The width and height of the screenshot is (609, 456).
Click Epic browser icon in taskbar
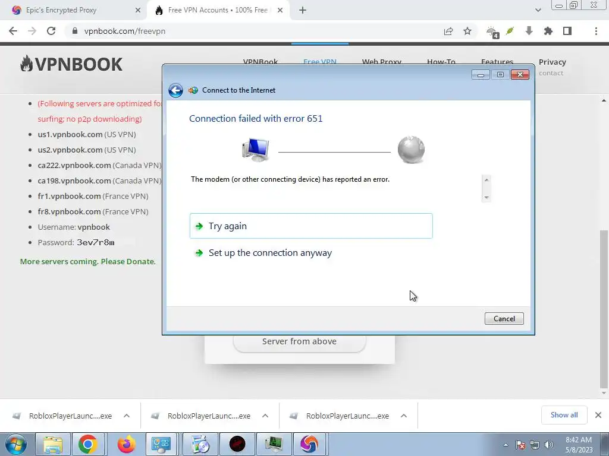point(309,444)
